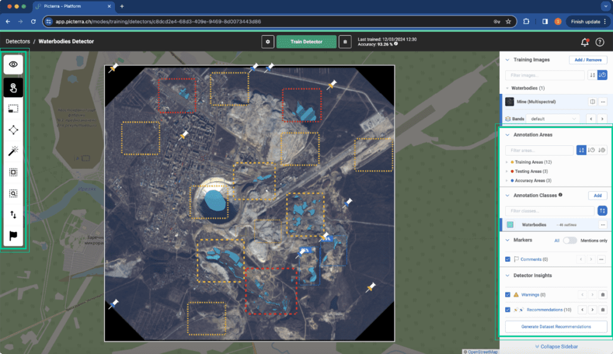Choose the polygon drawing tool
Screen dimensions: 613x354
click(x=13, y=130)
